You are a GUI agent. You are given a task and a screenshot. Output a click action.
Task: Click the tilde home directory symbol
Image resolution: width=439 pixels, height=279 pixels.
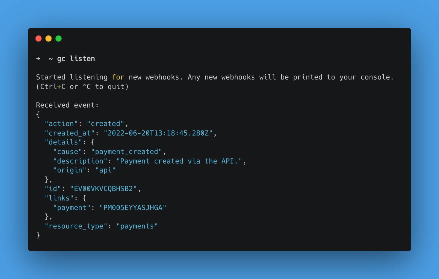click(50, 59)
